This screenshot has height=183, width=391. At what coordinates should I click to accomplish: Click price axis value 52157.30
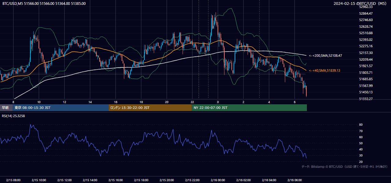click(x=366, y=53)
